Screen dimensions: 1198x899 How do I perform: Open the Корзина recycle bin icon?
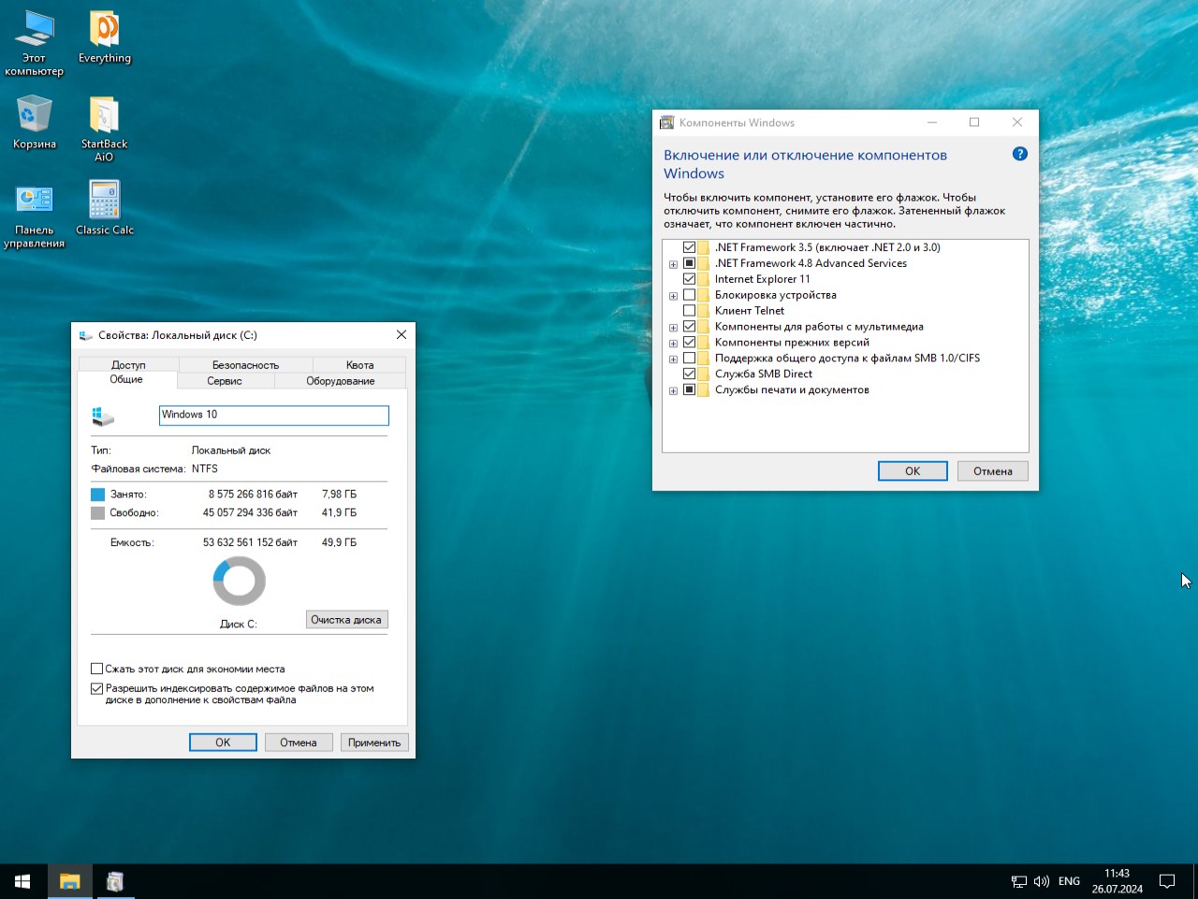point(34,123)
